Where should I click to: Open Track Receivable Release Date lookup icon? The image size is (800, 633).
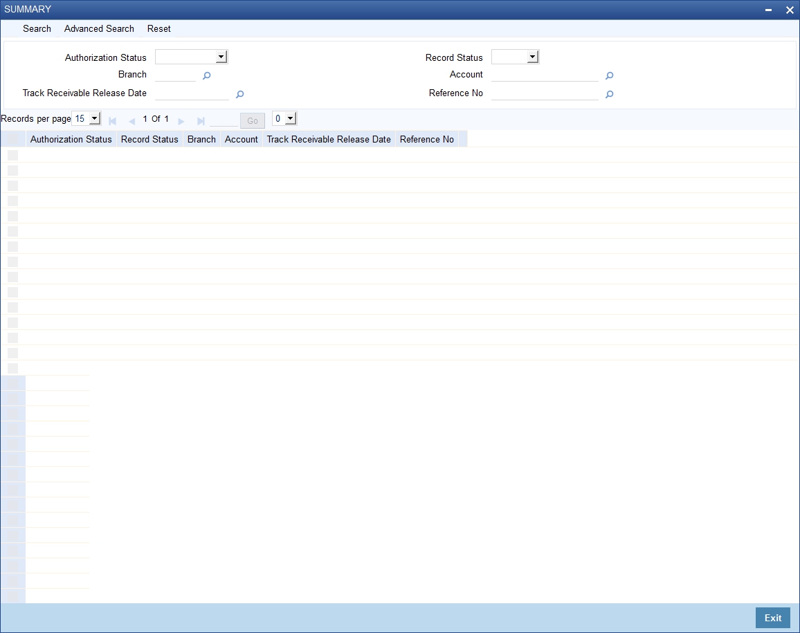click(240, 94)
